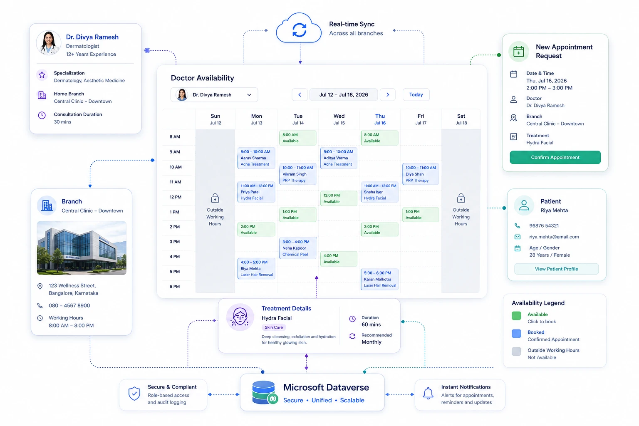Select the Thu Jul 16 column header
The image size is (639, 426).
coord(380,119)
